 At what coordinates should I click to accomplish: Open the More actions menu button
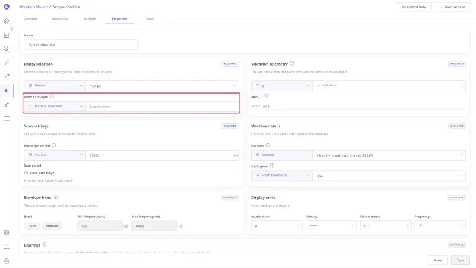coord(453,7)
